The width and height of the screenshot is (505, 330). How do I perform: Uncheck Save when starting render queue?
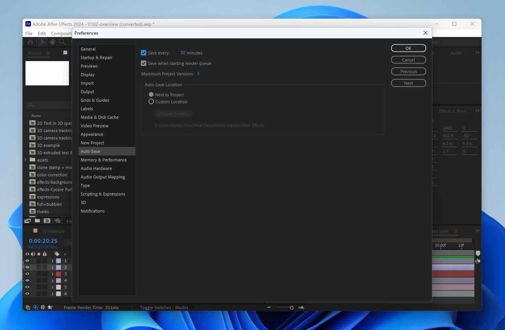tap(143, 63)
